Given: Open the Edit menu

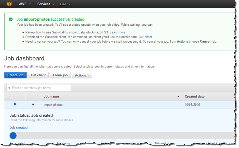Looking at the screenshot, I should tap(65, 4).
